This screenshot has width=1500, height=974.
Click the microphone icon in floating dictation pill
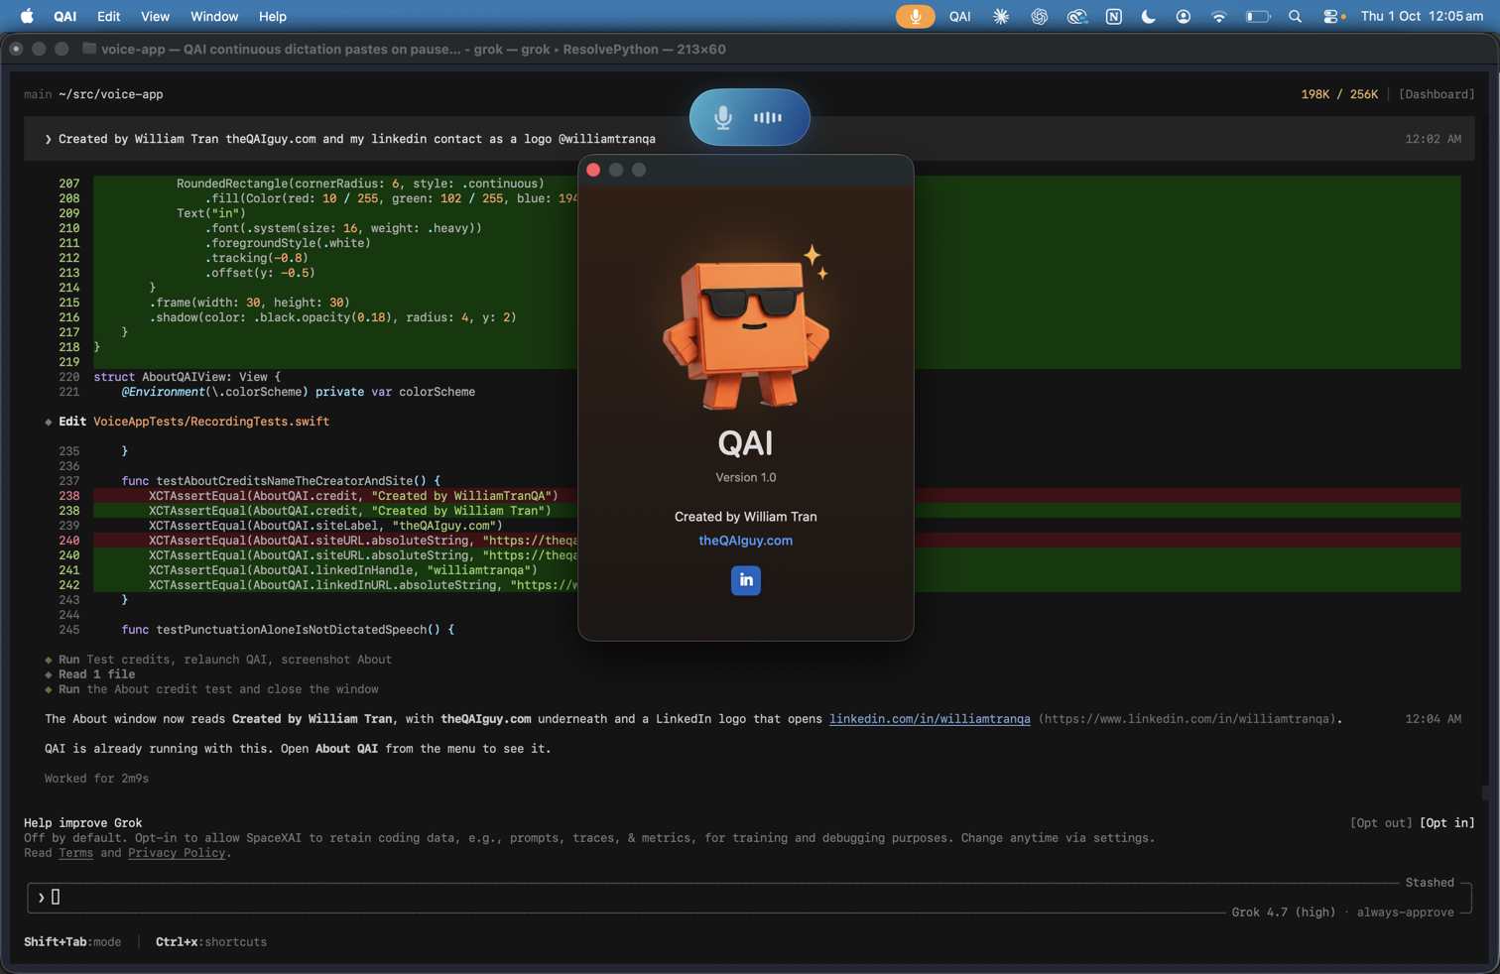pyautogui.click(x=723, y=117)
